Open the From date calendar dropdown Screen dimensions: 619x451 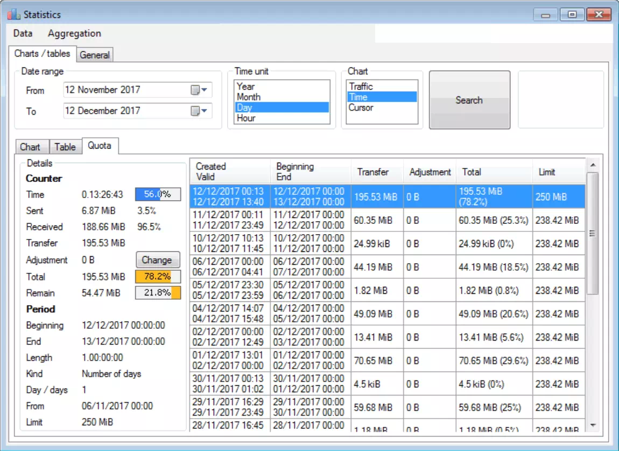(199, 90)
